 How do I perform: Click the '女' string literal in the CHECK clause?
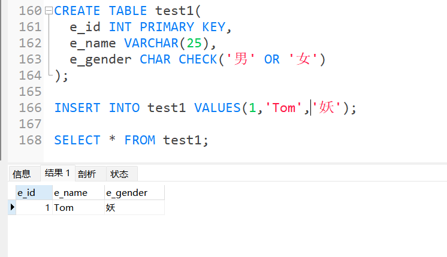click(303, 59)
